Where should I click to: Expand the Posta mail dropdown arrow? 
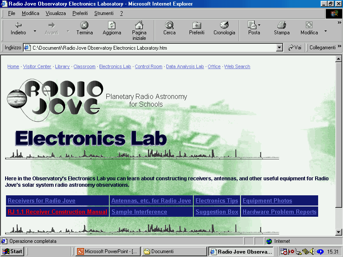[259, 26]
